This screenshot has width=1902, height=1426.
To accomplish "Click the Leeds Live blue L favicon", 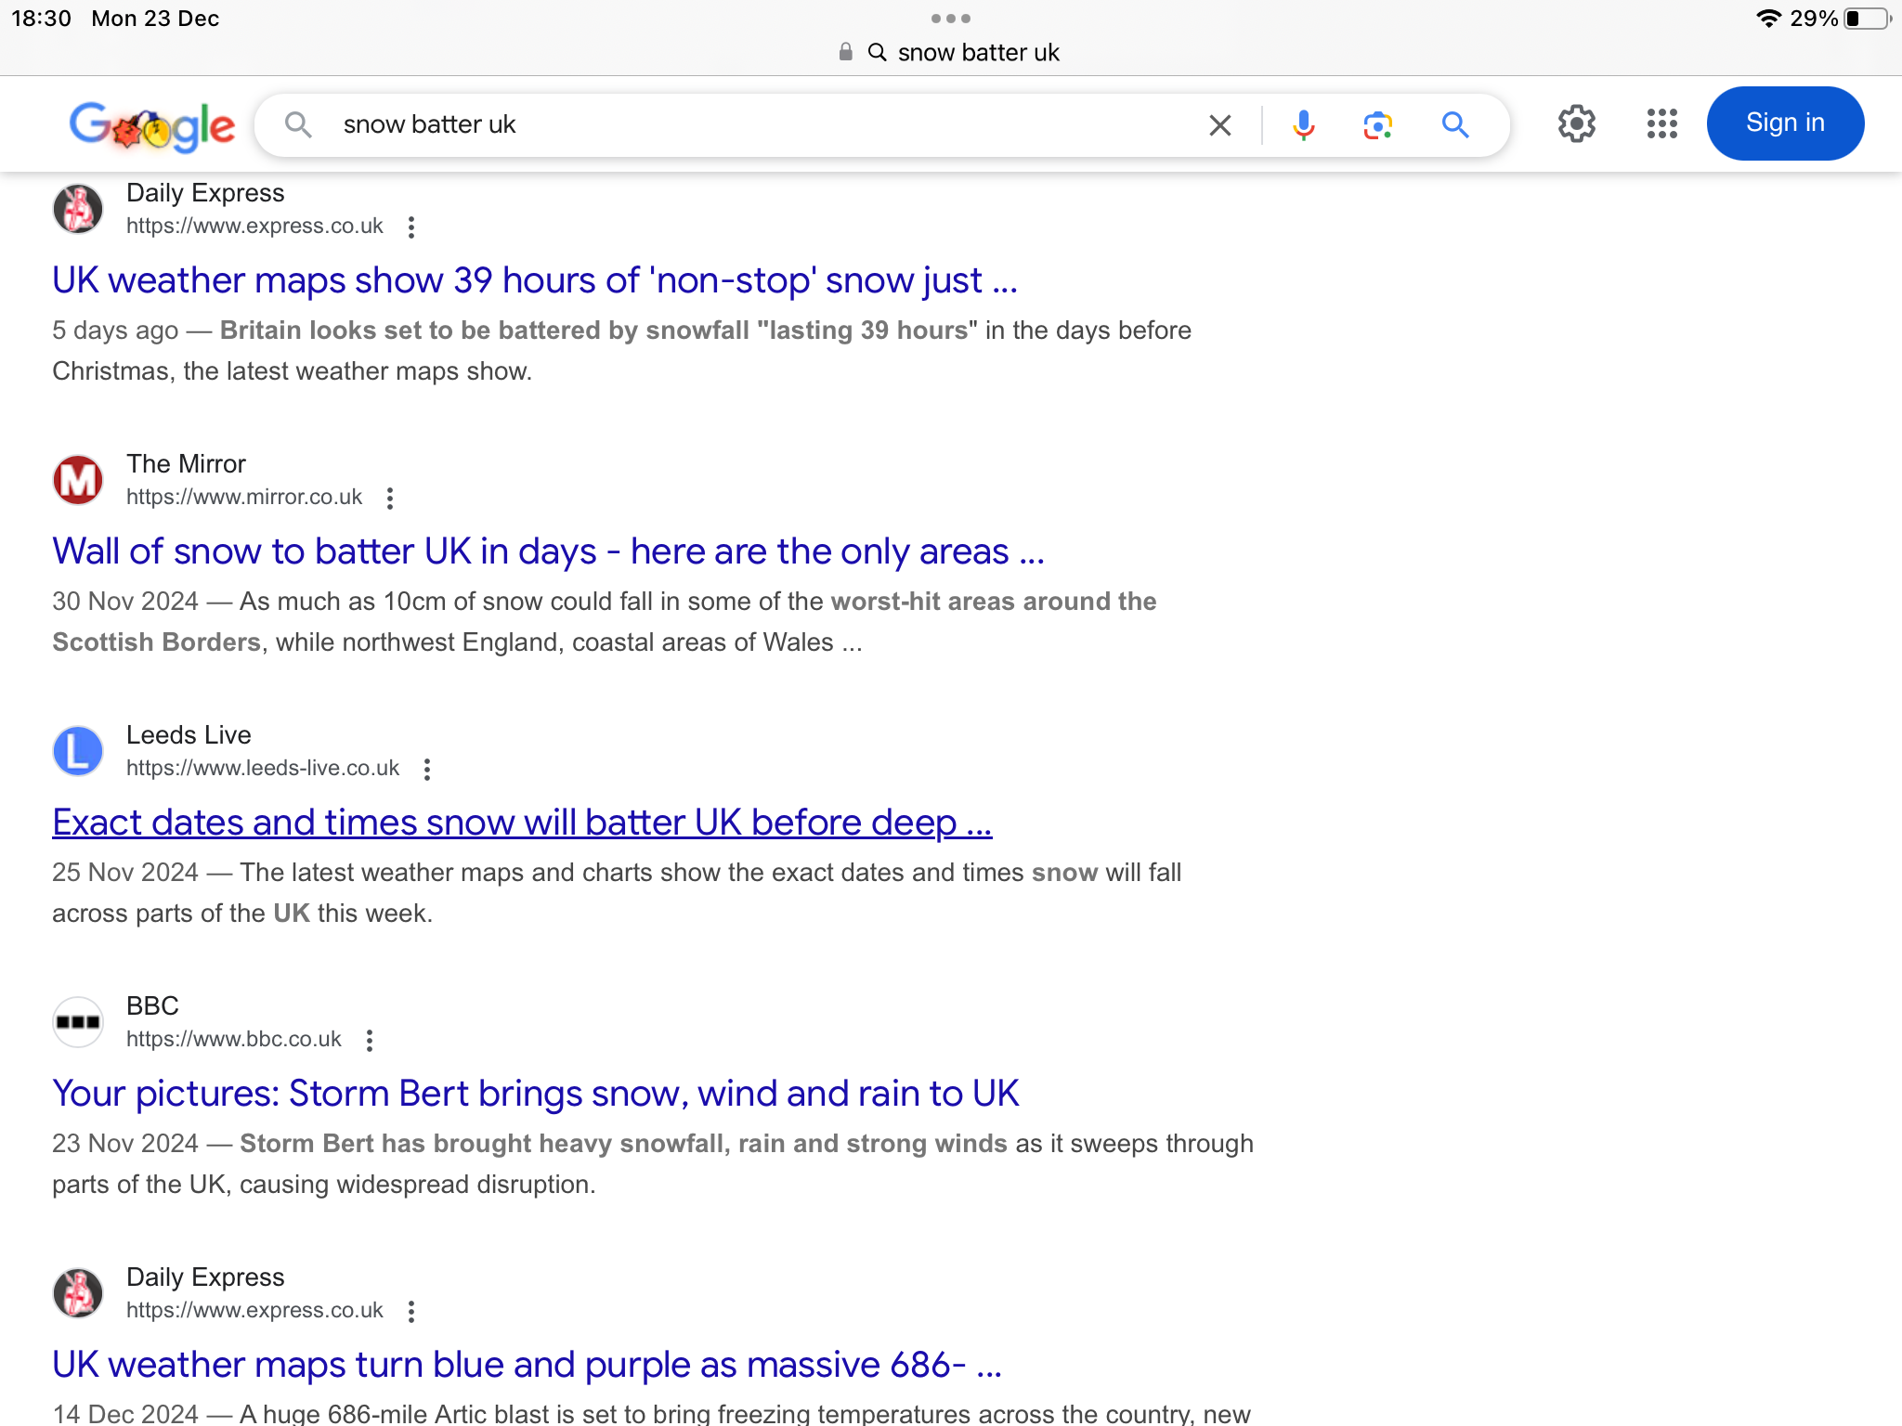I will [78, 751].
